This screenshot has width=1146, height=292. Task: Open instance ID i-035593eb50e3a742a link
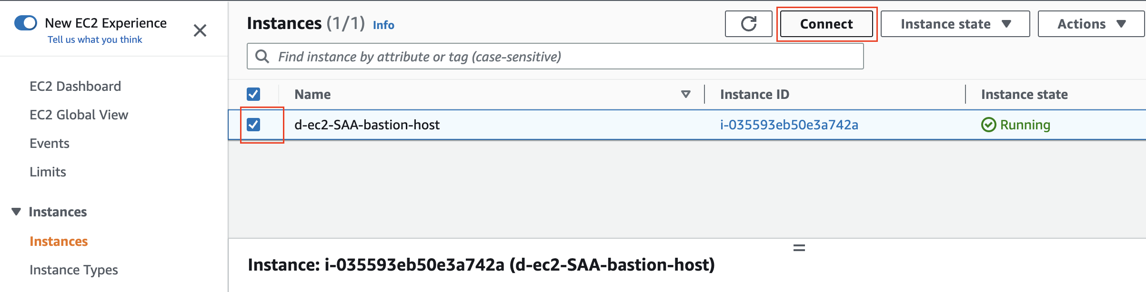789,125
